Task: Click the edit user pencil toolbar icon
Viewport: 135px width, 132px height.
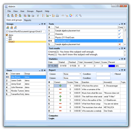Action: [x=16, y=16]
